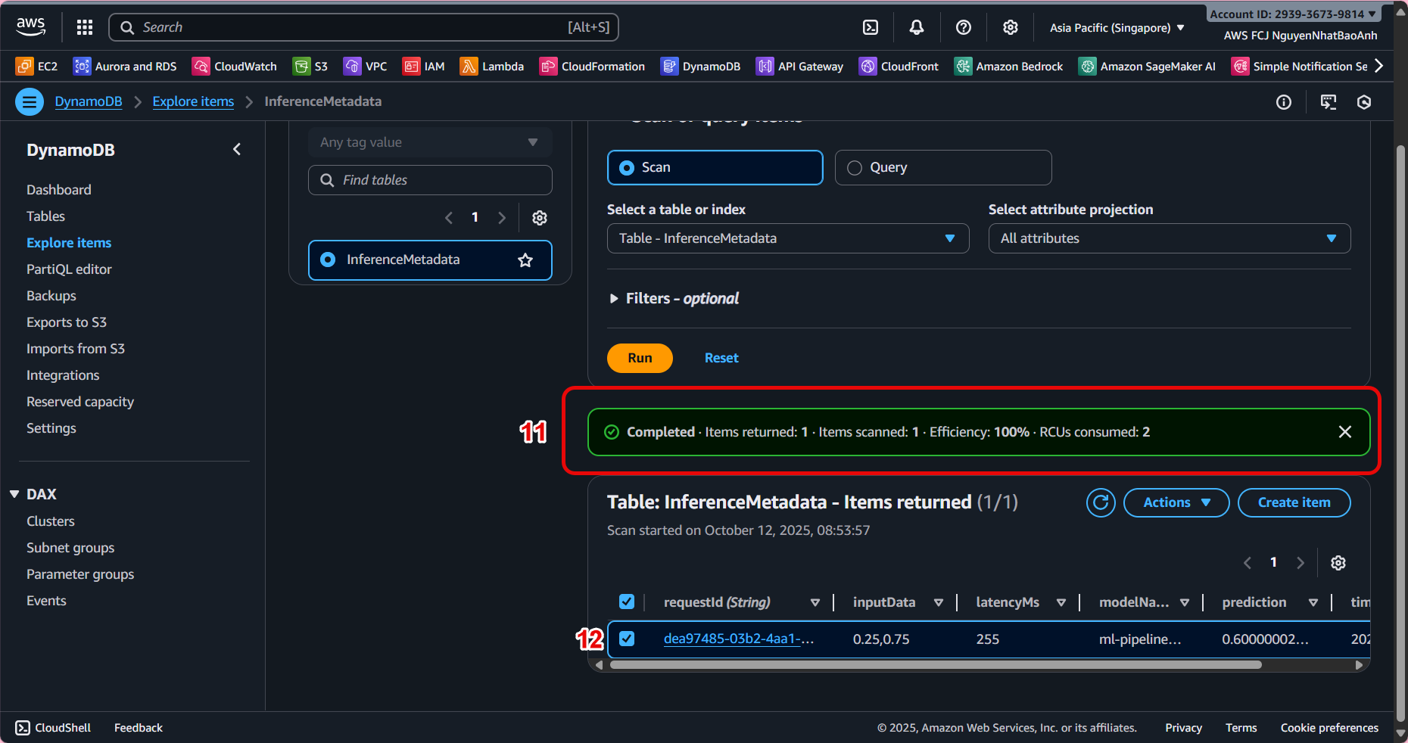Open CloudFront shortcut
1408x743 pixels.
(899, 67)
